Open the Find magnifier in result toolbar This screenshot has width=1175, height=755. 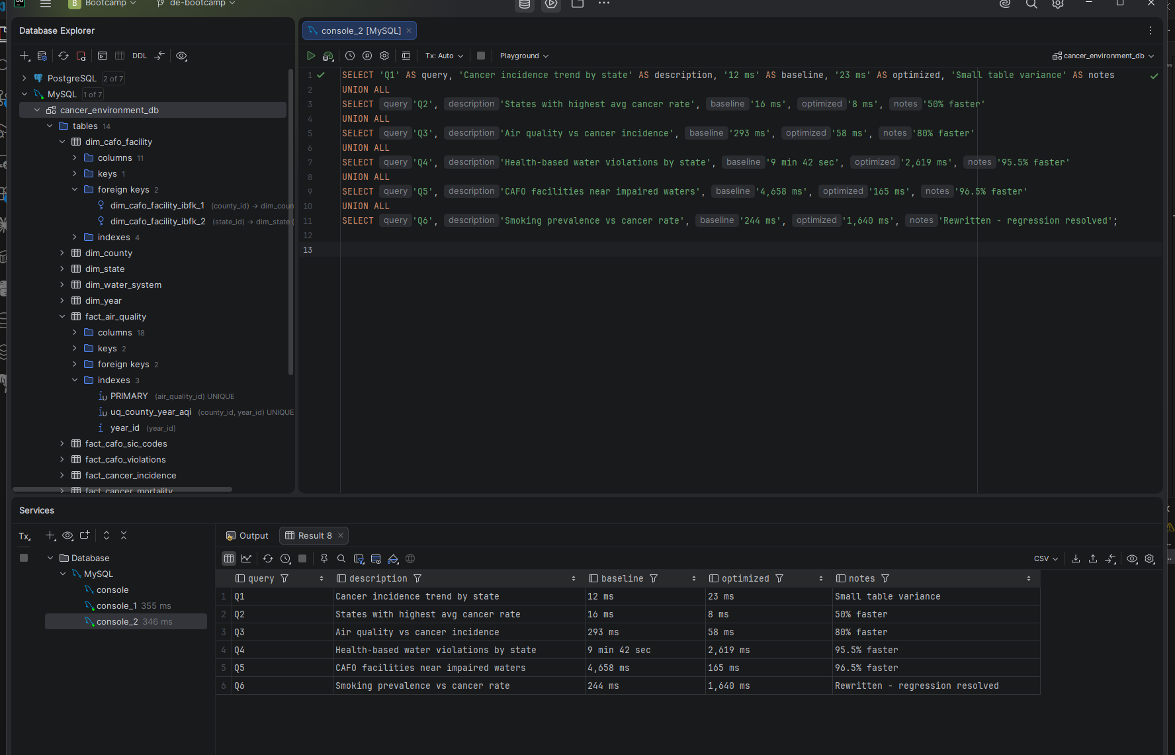coord(341,558)
